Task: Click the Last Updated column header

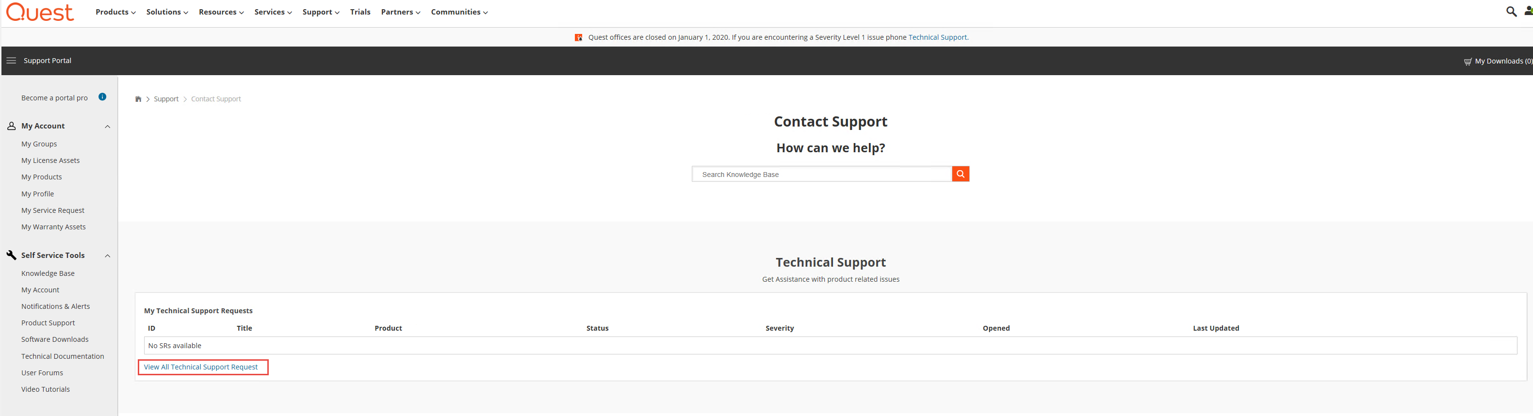Action: point(1216,329)
